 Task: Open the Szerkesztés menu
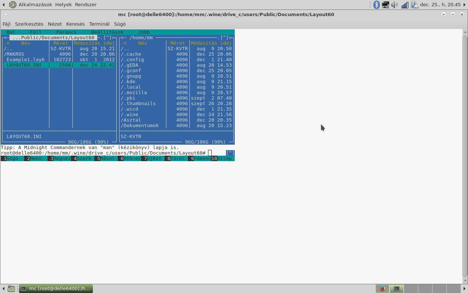click(x=29, y=24)
